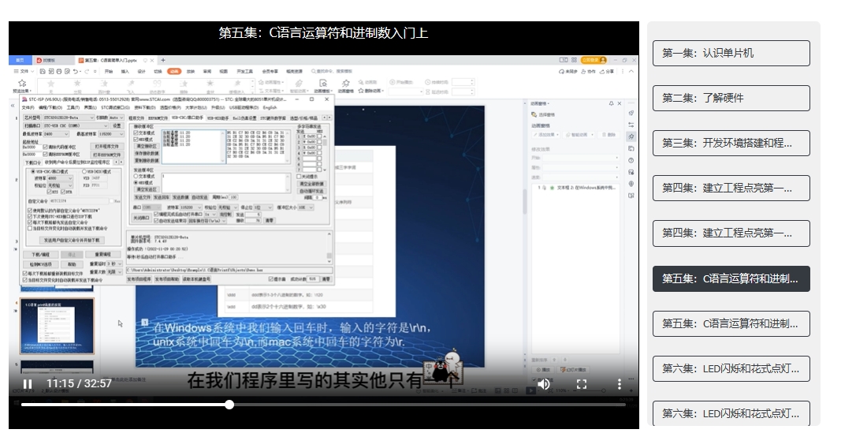This screenshot has height=448, width=856.
Task: Click the 11:15 / 32:57 time display
Action: (79, 383)
